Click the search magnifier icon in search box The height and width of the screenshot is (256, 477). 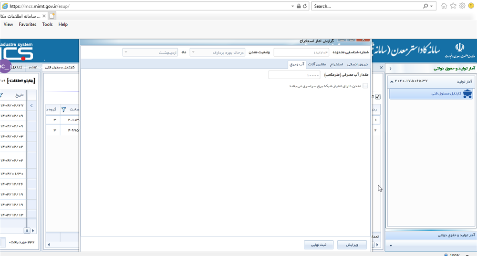(425, 6)
